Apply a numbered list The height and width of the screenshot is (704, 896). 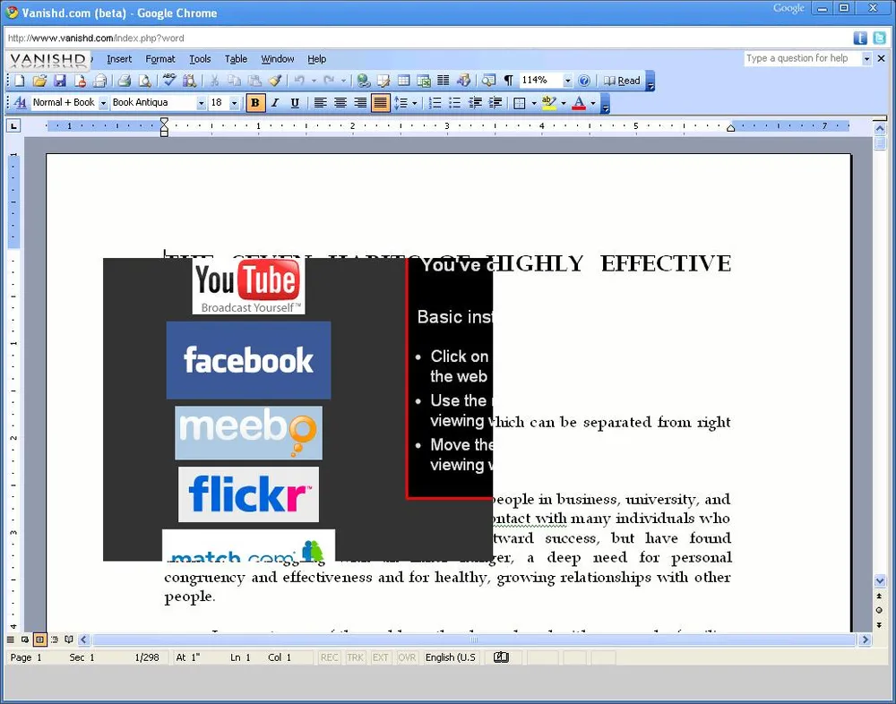tap(435, 103)
